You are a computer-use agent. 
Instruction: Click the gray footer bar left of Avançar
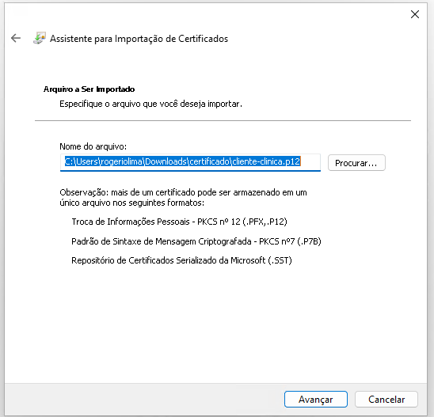coord(144,399)
